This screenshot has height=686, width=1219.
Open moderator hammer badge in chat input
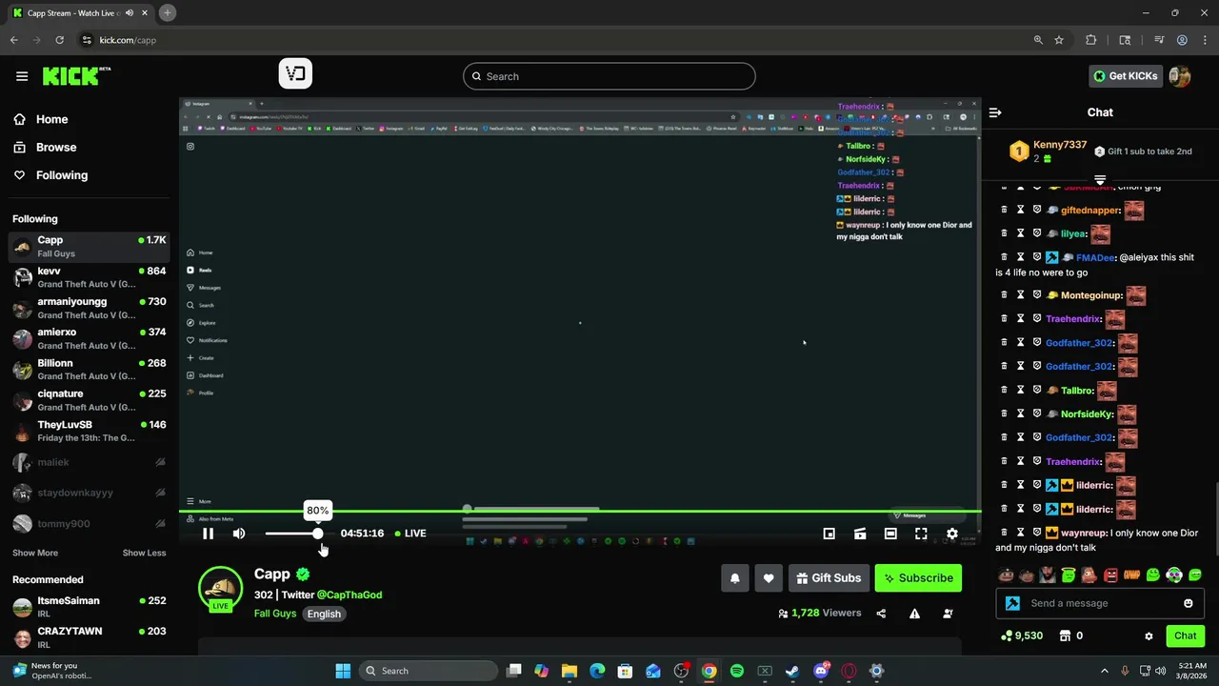coord(1012,603)
